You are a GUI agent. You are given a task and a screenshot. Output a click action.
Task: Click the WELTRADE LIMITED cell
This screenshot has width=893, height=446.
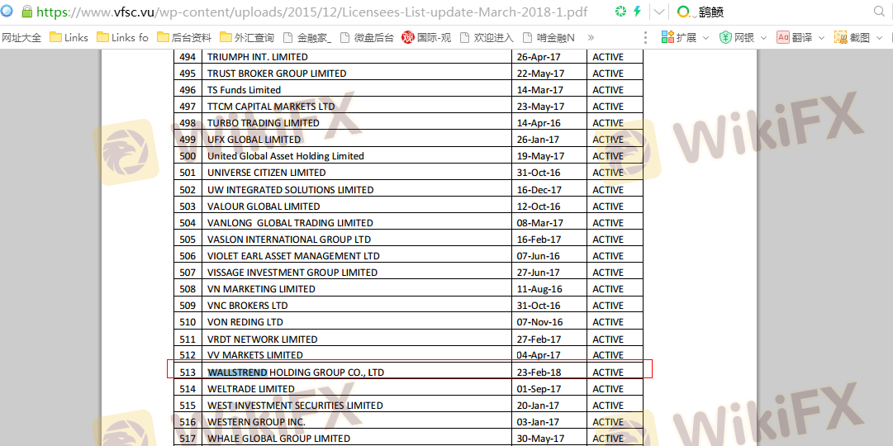[x=357, y=389]
